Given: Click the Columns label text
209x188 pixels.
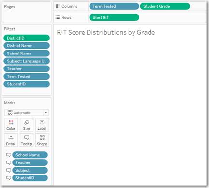Looking at the screenshot, I should pyautogui.click(x=70, y=6).
